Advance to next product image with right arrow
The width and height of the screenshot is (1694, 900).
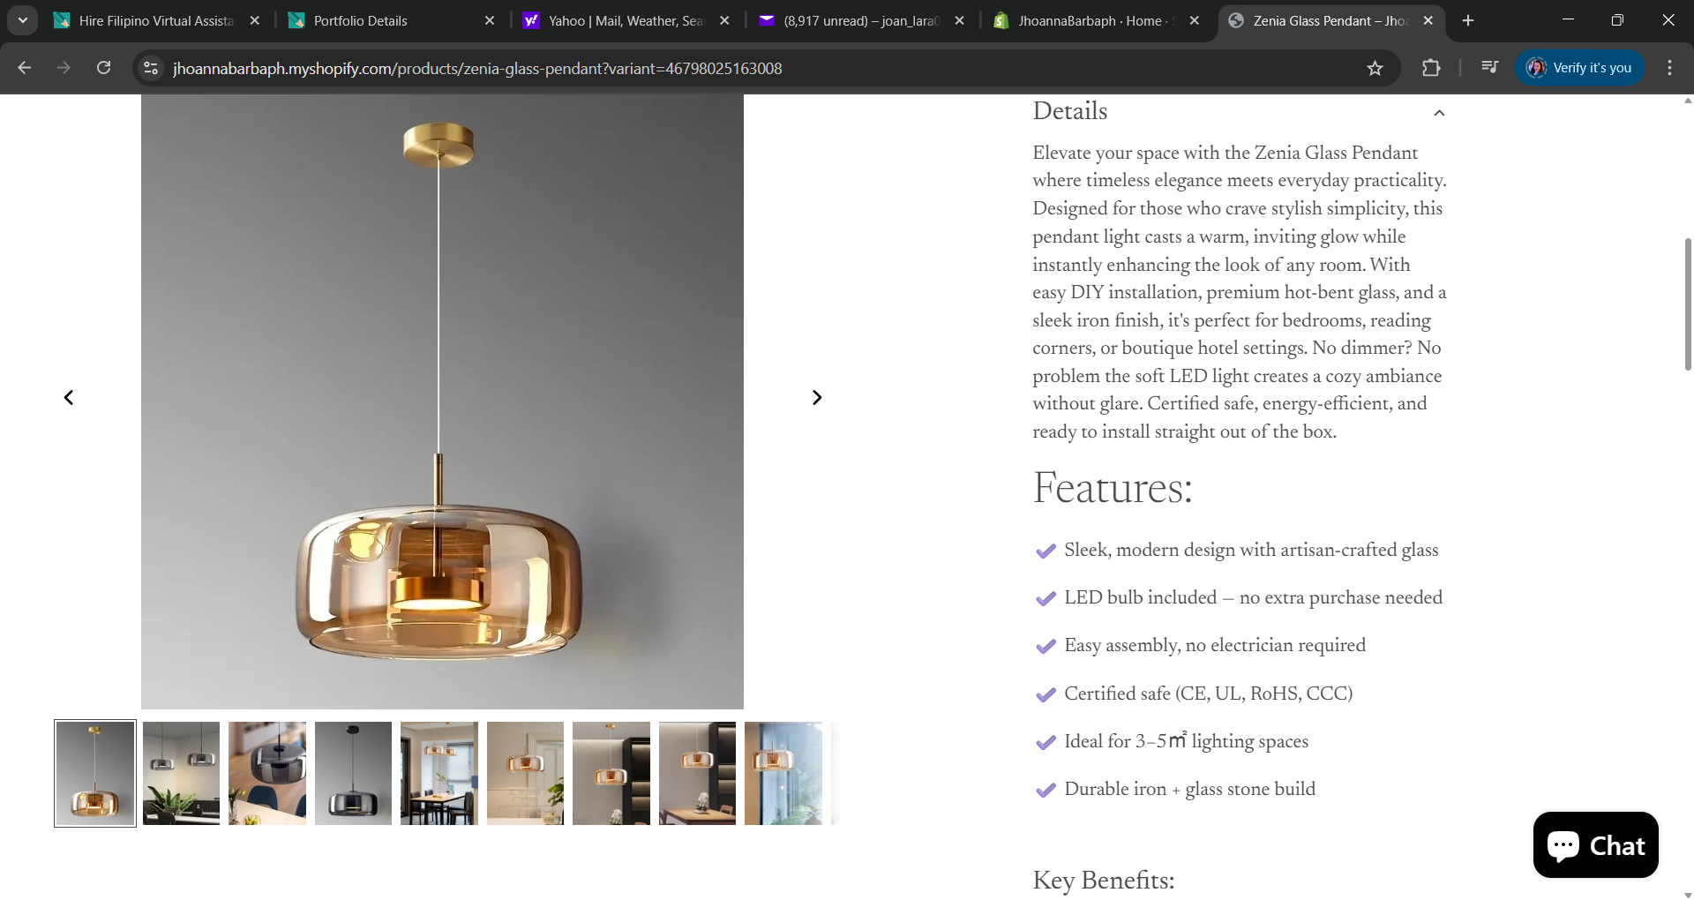click(x=817, y=397)
